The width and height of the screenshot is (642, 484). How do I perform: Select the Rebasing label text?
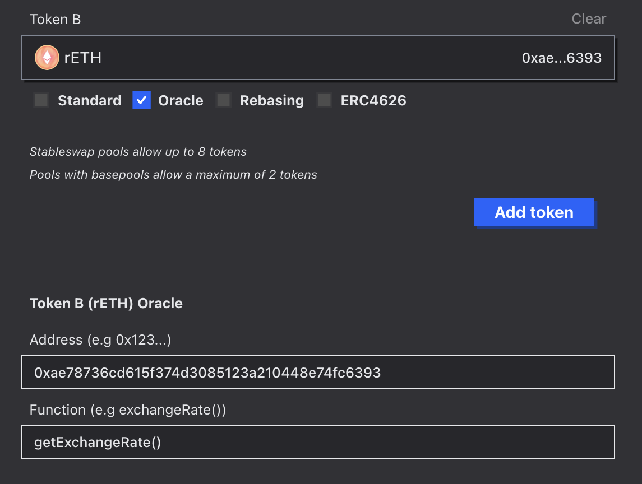click(x=272, y=101)
